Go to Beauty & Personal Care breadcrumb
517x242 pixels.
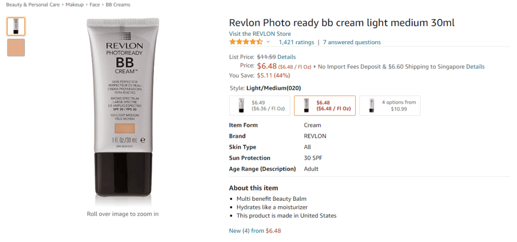click(x=33, y=4)
